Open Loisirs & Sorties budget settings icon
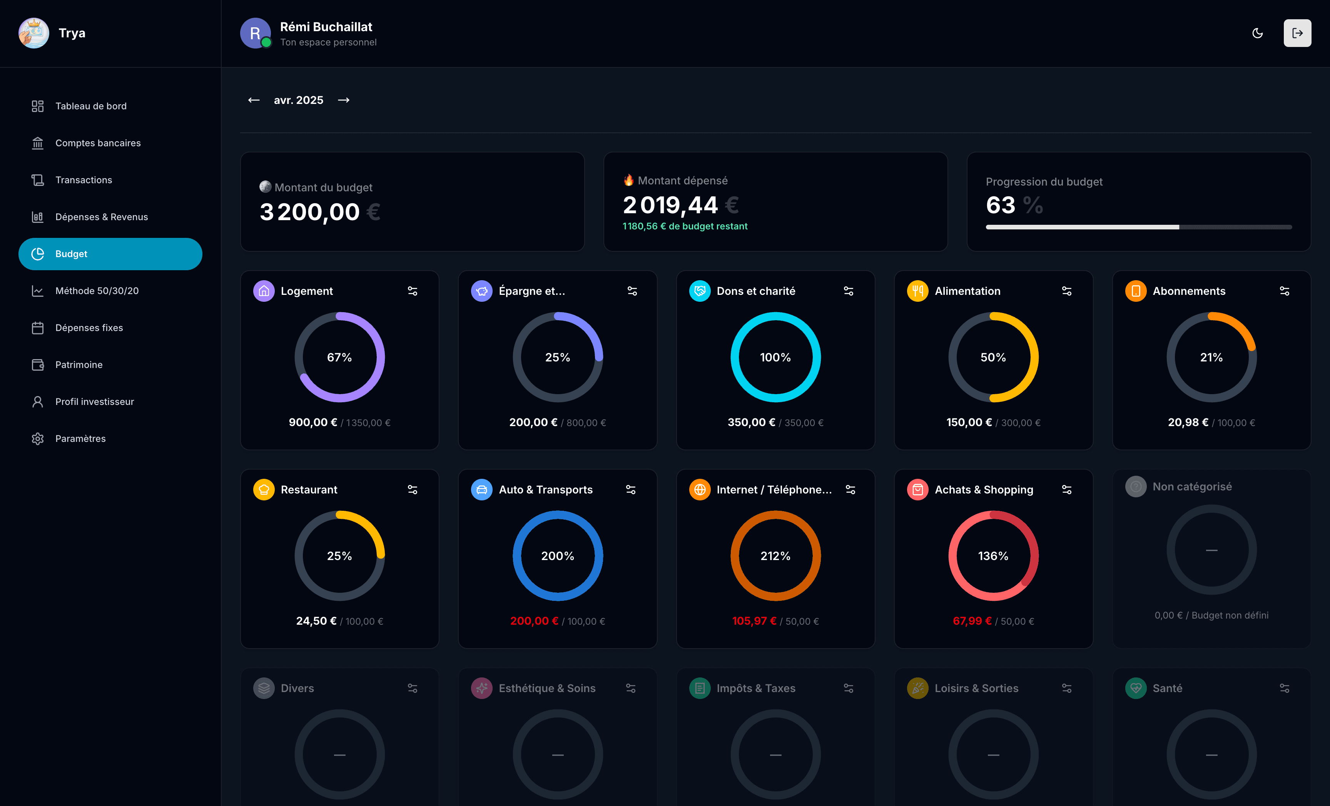The height and width of the screenshot is (806, 1330). 1067,688
